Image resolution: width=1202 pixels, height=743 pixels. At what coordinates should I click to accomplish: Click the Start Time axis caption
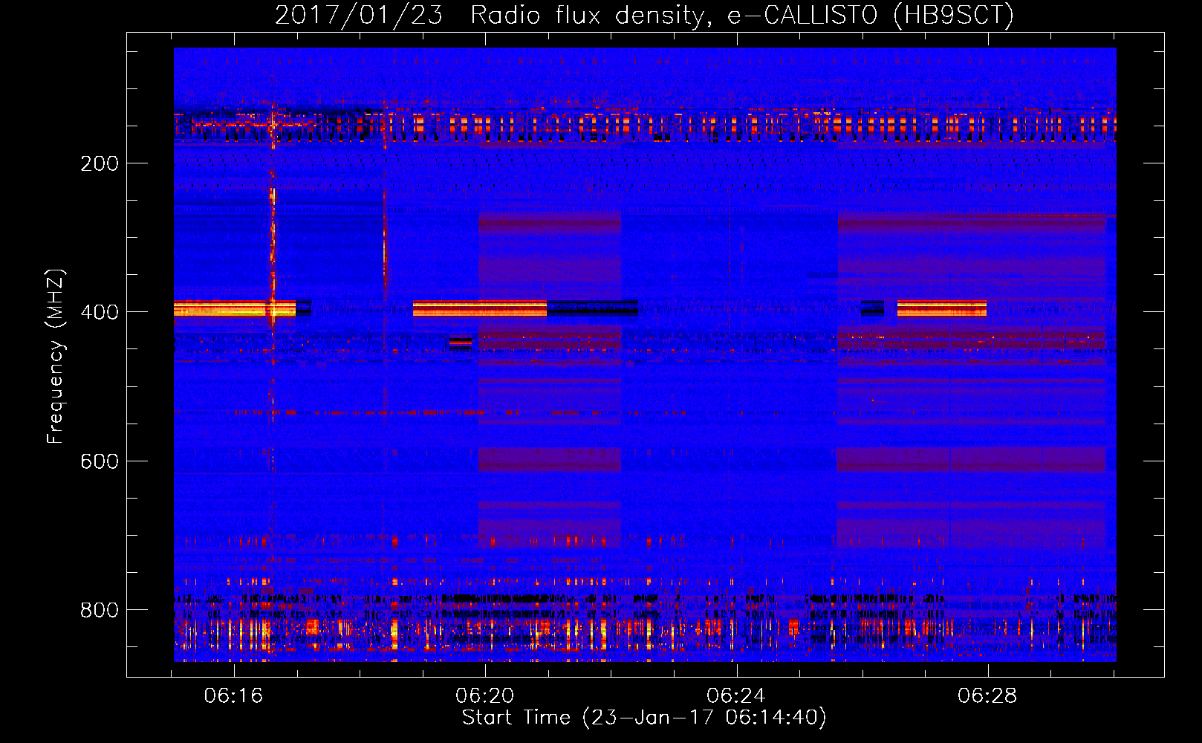(644, 718)
